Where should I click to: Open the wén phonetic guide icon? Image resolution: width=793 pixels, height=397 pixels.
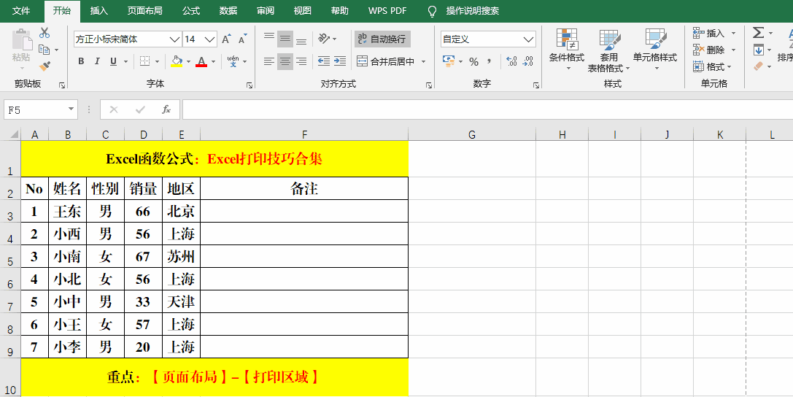click(233, 61)
